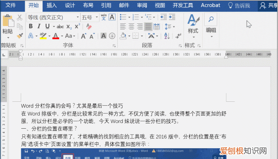This screenshot has height=159, width=278.
Task: Toggle Subscript formatting
Action: [69, 27]
